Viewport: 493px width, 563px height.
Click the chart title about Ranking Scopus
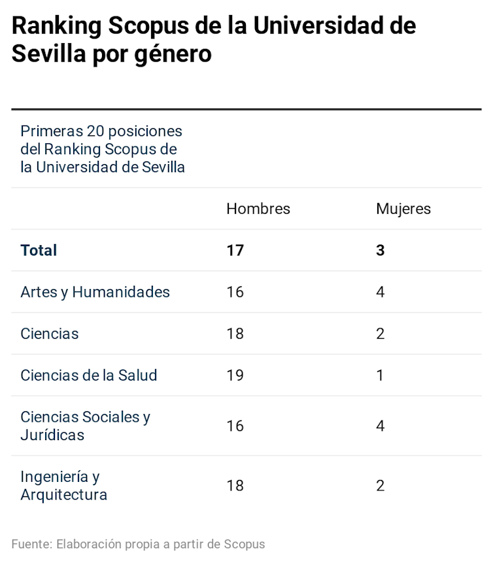(x=213, y=39)
